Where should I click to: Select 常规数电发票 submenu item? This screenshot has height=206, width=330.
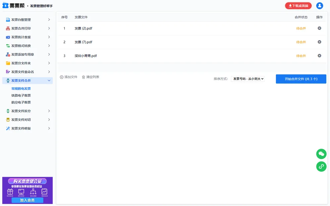pos(21,89)
